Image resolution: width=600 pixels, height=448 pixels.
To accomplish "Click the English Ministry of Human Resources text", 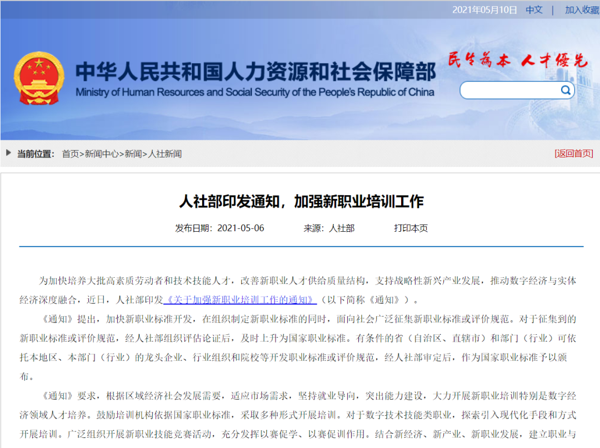I will point(255,92).
